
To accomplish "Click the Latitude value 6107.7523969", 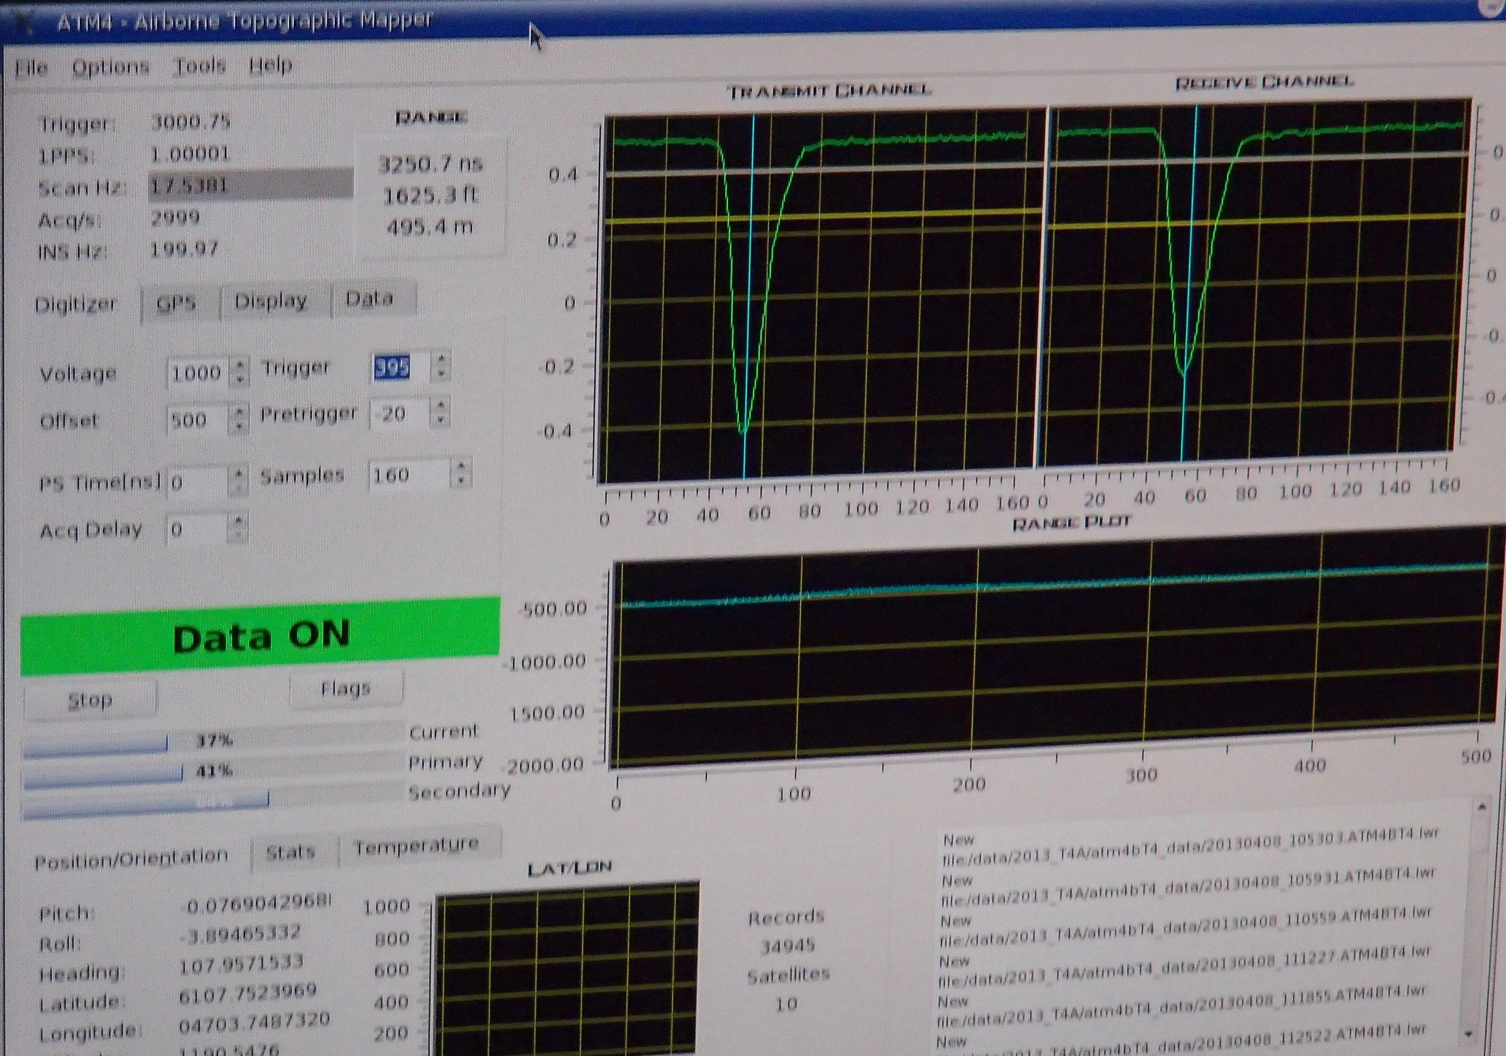I will pos(248,993).
